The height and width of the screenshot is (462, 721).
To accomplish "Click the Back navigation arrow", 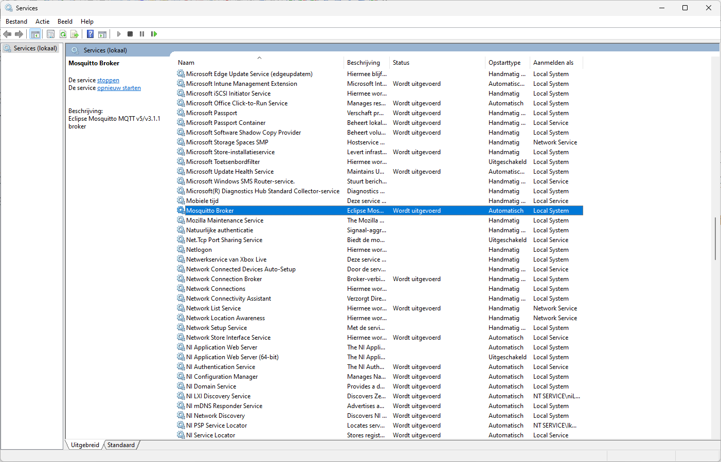I will [x=7, y=34].
